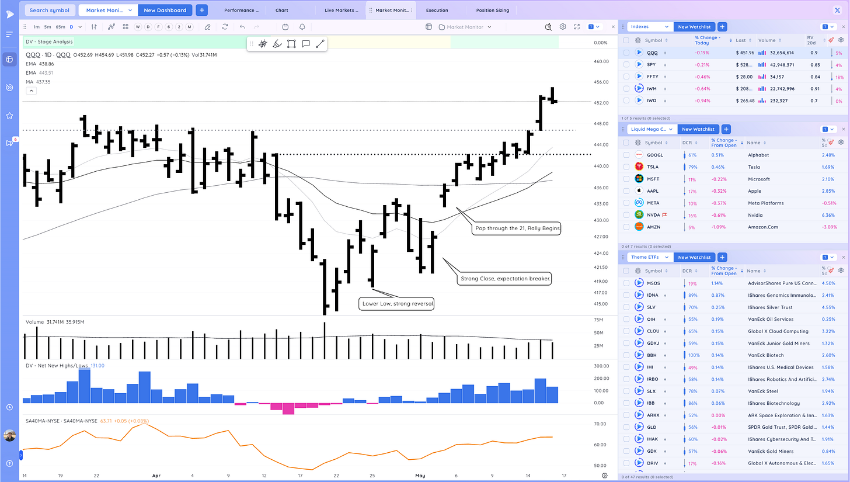Switch to the Execution tab
This screenshot has width=850, height=482.
tap(437, 10)
